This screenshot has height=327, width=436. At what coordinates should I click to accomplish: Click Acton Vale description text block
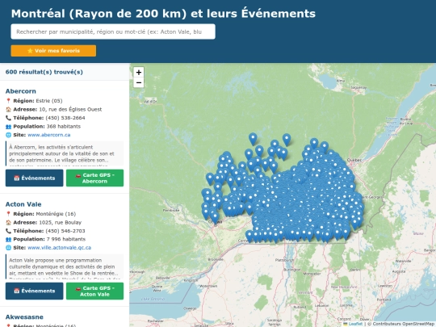click(65, 266)
